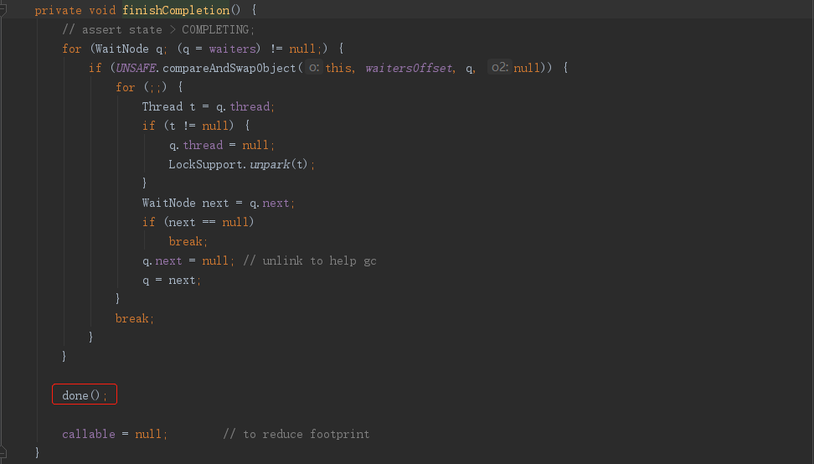814x464 pixels.
Task: Click 'q.next = null;' statement
Action: 188,260
